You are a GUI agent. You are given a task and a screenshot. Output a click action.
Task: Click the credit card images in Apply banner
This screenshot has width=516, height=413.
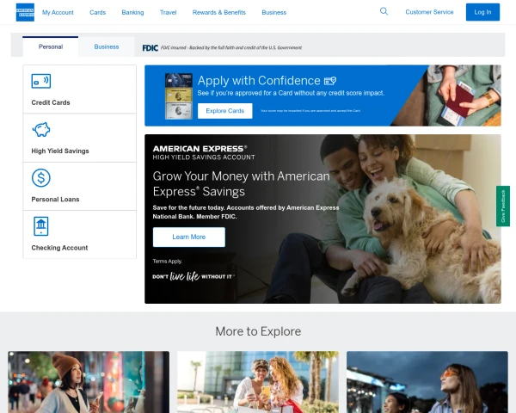[178, 96]
